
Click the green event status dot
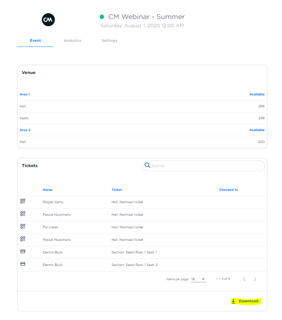click(102, 17)
